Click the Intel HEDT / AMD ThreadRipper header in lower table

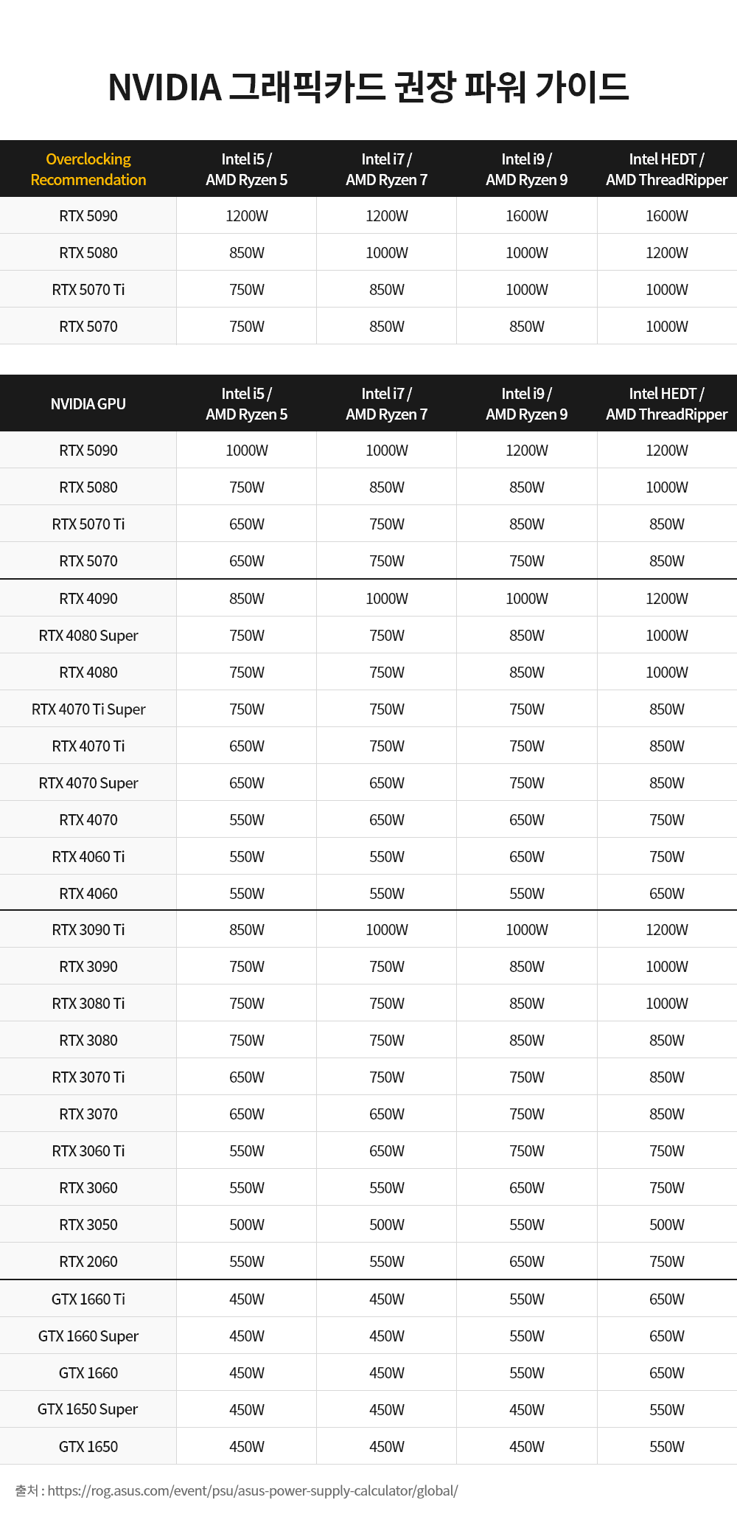[667, 403]
